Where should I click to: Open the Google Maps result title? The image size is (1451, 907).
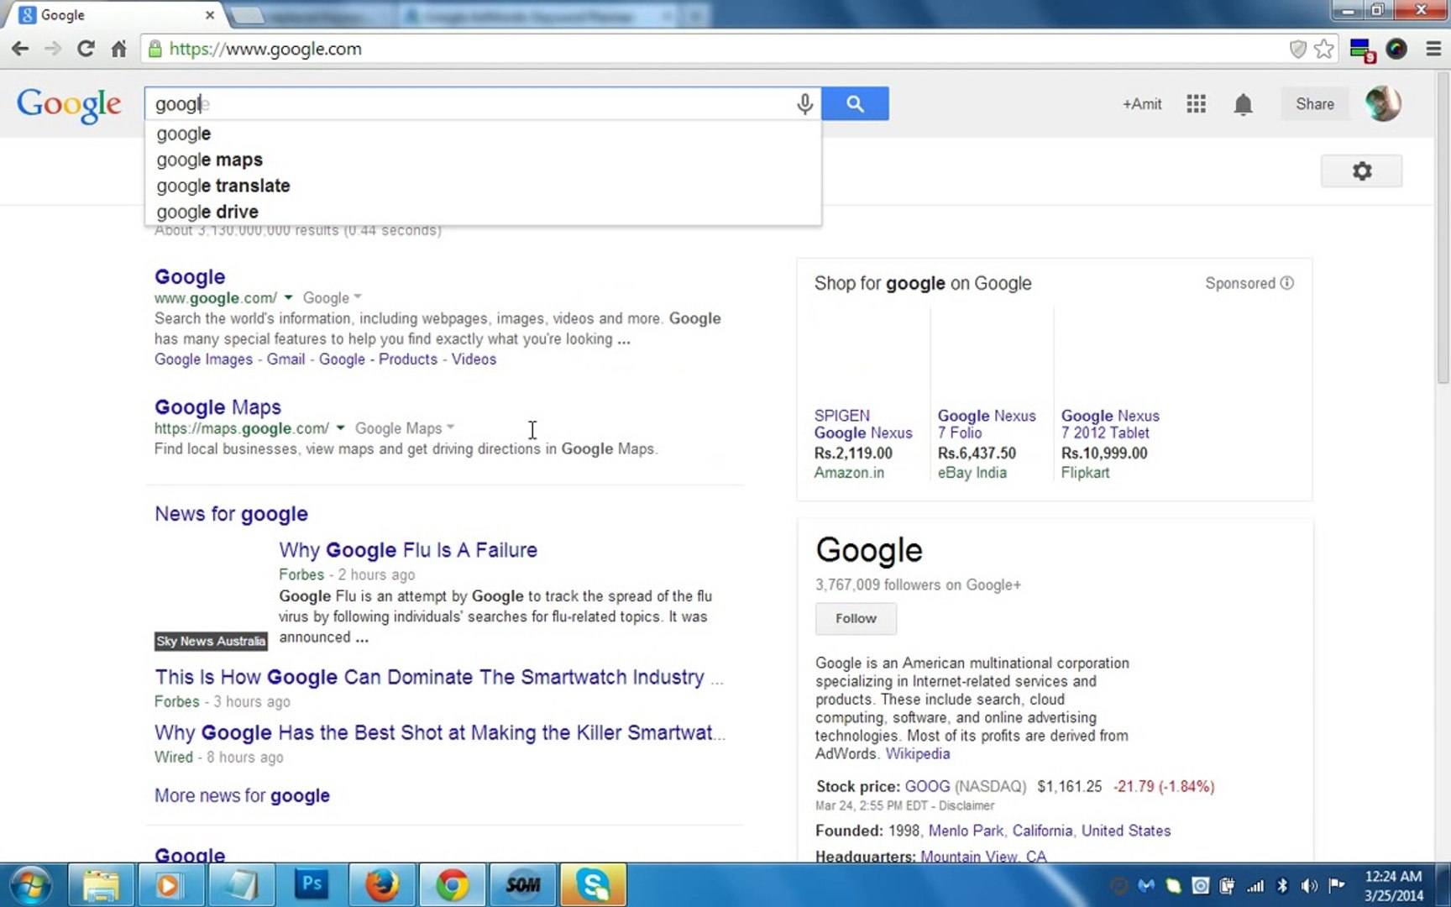(x=217, y=407)
